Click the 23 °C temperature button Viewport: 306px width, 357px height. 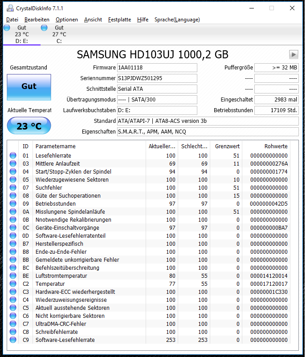pyautogui.click(x=29, y=126)
